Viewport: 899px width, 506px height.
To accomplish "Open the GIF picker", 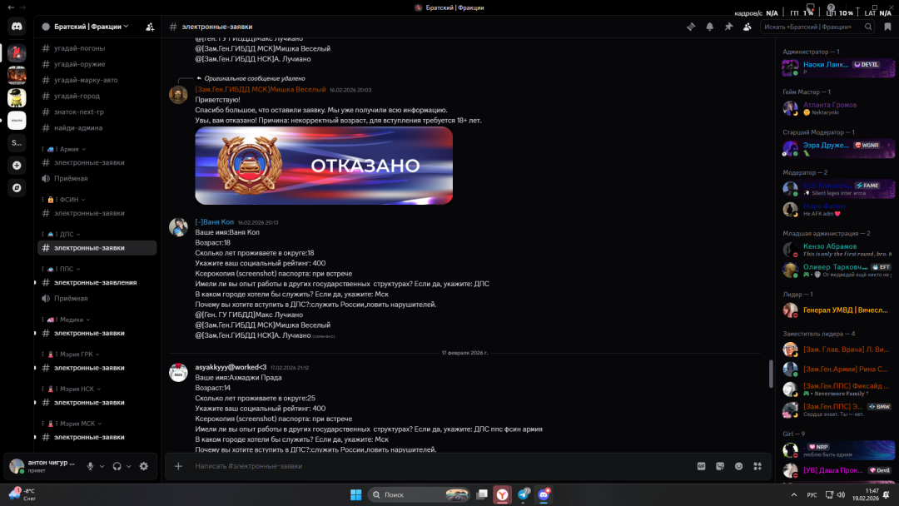I will (703, 466).
